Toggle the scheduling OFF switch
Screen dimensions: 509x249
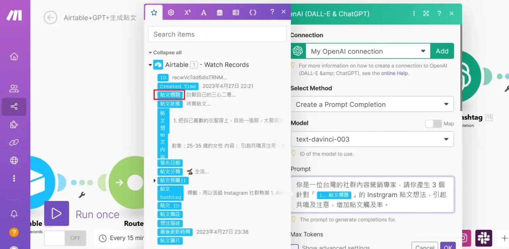65,238
